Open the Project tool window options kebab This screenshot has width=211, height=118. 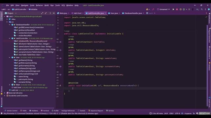tap(50, 13)
